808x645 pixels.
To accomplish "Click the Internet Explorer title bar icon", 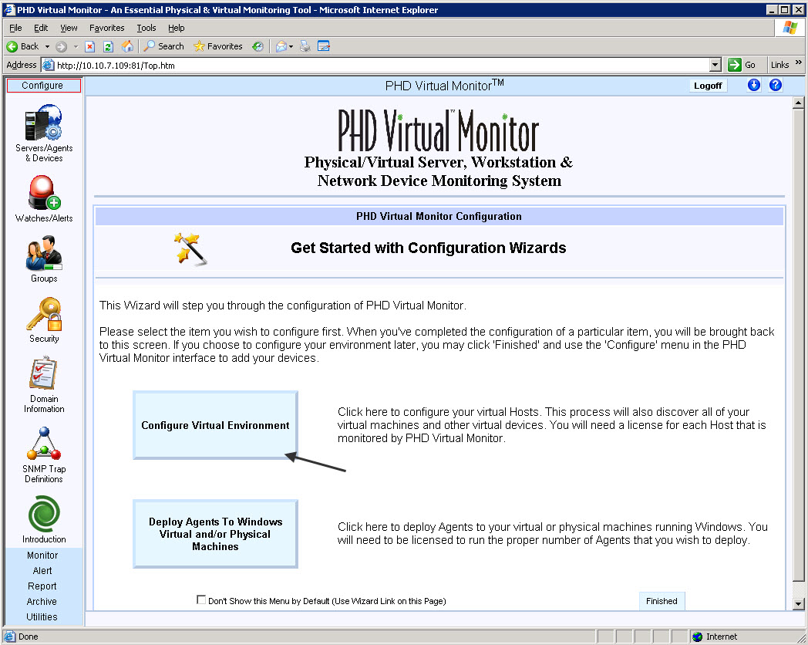I will tap(9, 10).
